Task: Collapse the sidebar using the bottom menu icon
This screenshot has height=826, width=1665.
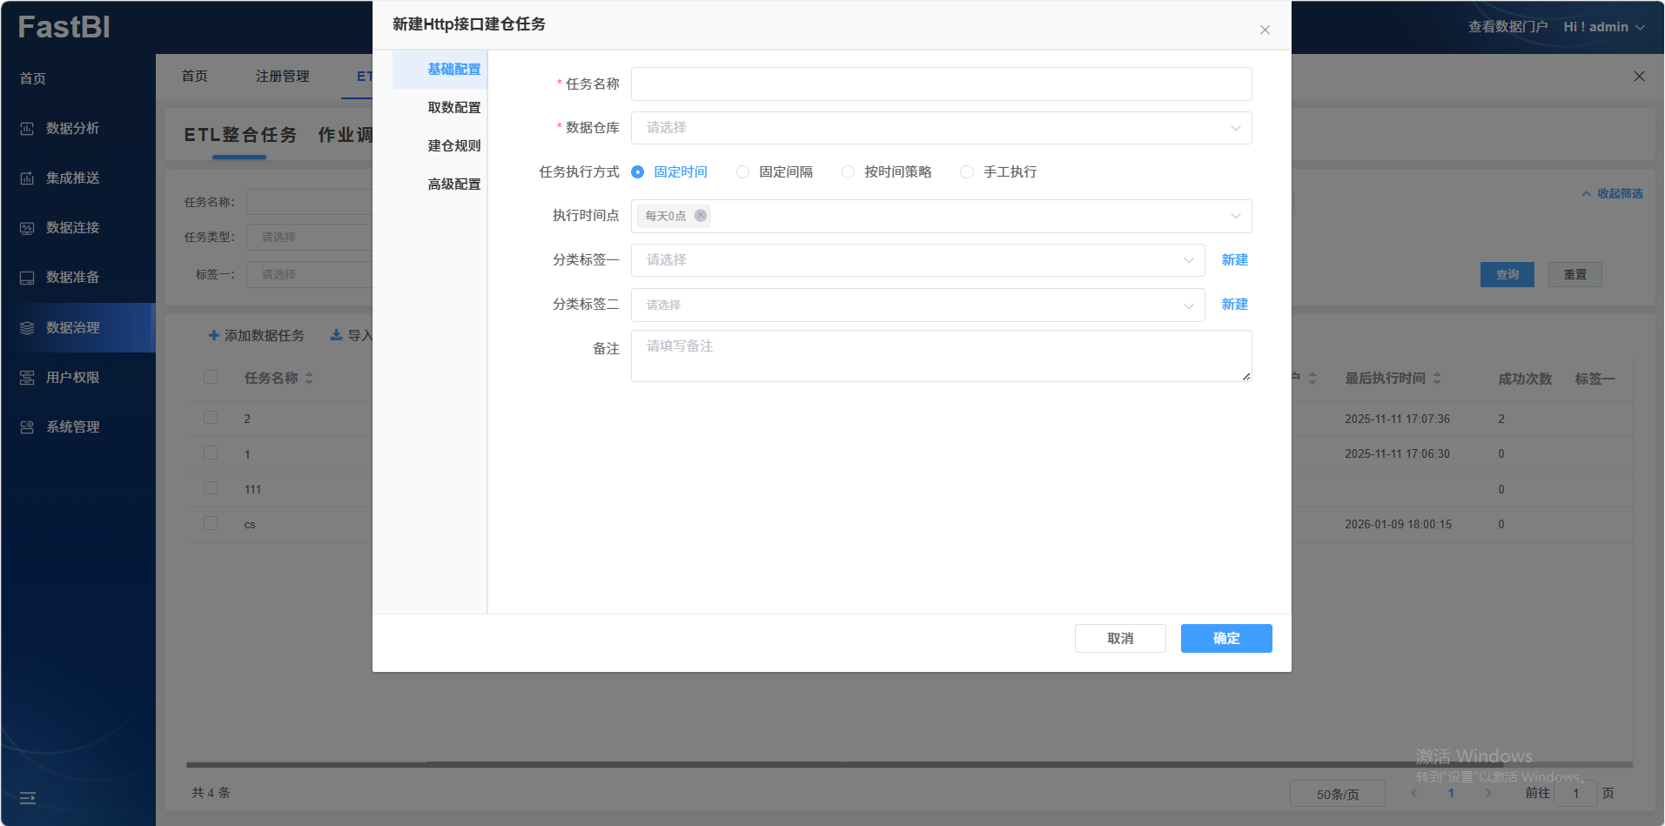Action: click(x=28, y=797)
